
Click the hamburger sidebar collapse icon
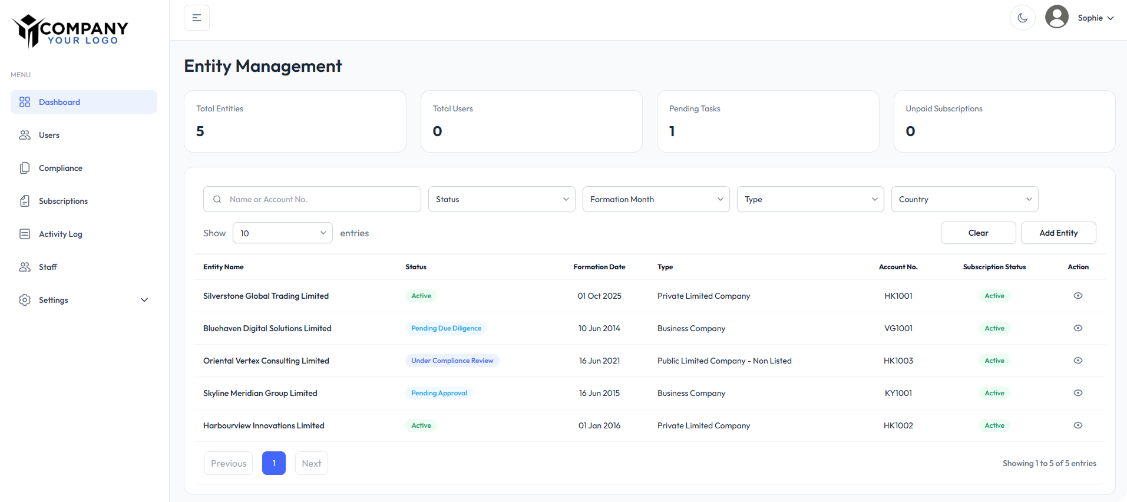point(197,18)
